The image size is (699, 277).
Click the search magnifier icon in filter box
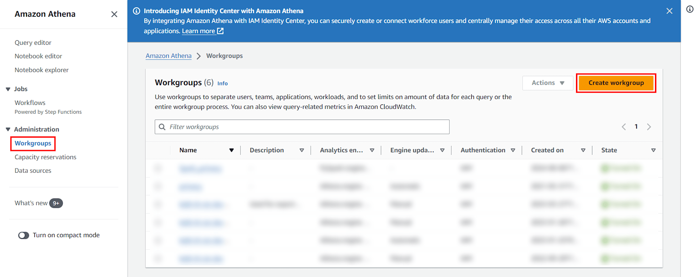pos(162,127)
